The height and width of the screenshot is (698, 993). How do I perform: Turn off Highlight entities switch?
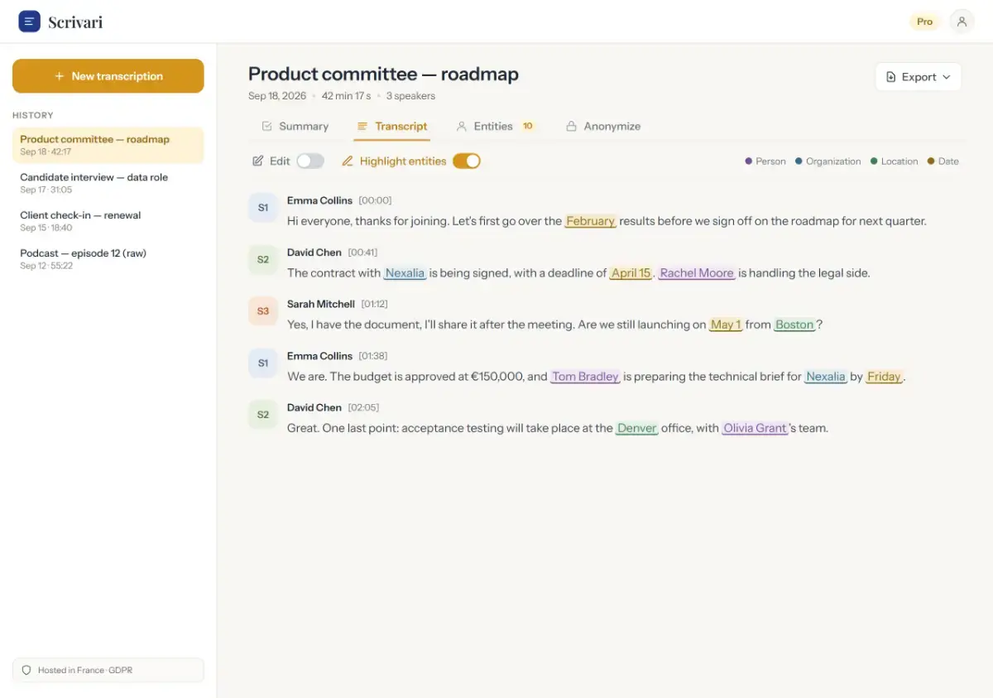point(467,161)
